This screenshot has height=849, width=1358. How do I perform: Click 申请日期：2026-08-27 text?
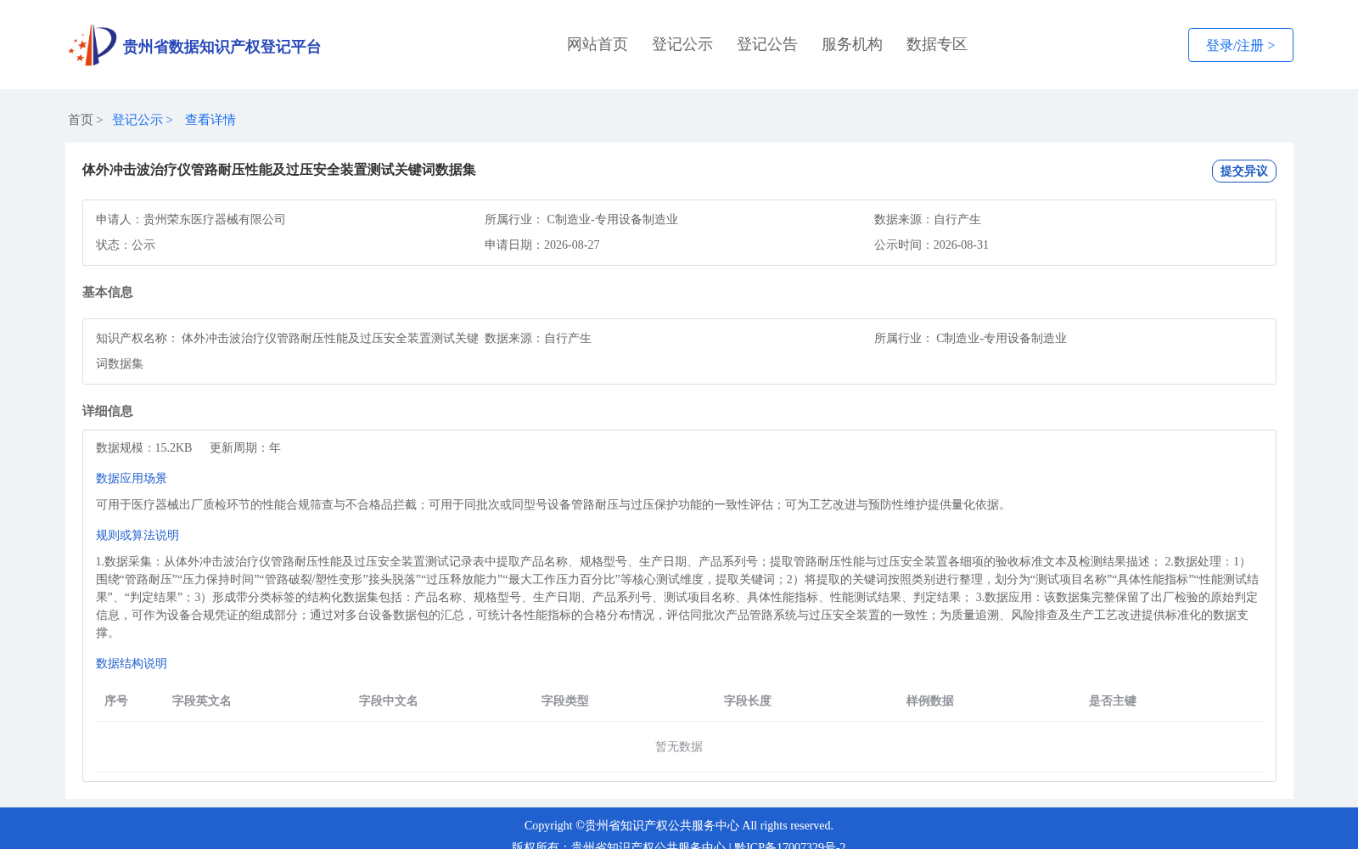pos(542,245)
